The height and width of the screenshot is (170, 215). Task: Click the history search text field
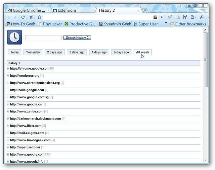pos(43,38)
